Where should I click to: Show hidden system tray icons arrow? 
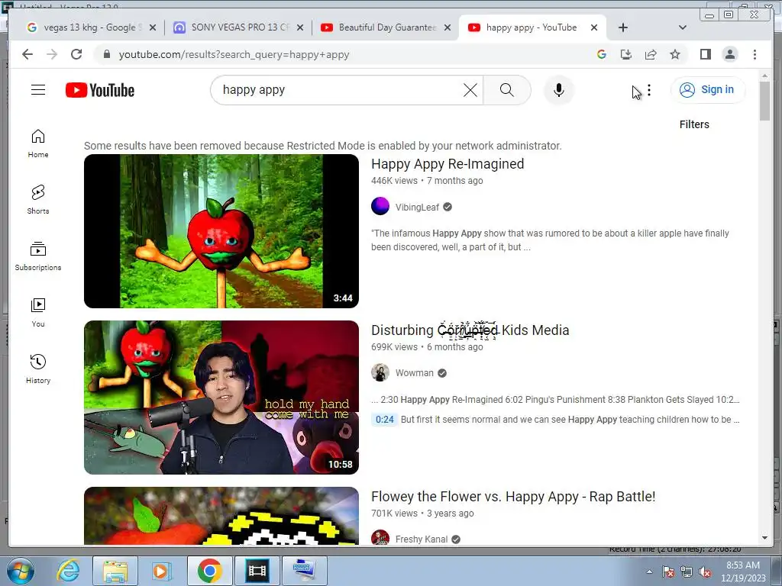click(649, 572)
